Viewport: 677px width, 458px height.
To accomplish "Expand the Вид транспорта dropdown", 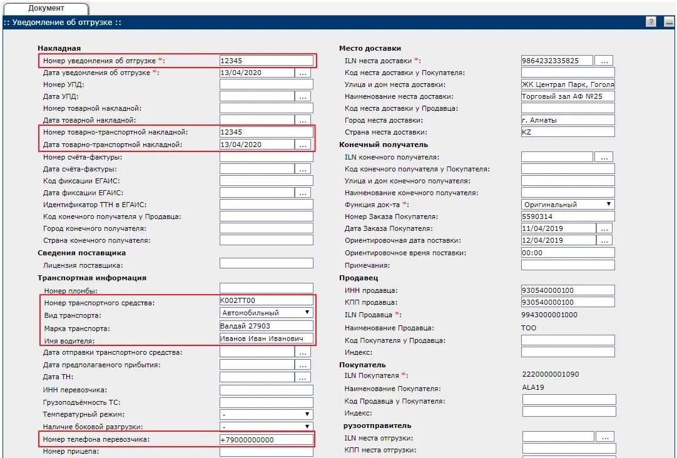I will [266, 312].
